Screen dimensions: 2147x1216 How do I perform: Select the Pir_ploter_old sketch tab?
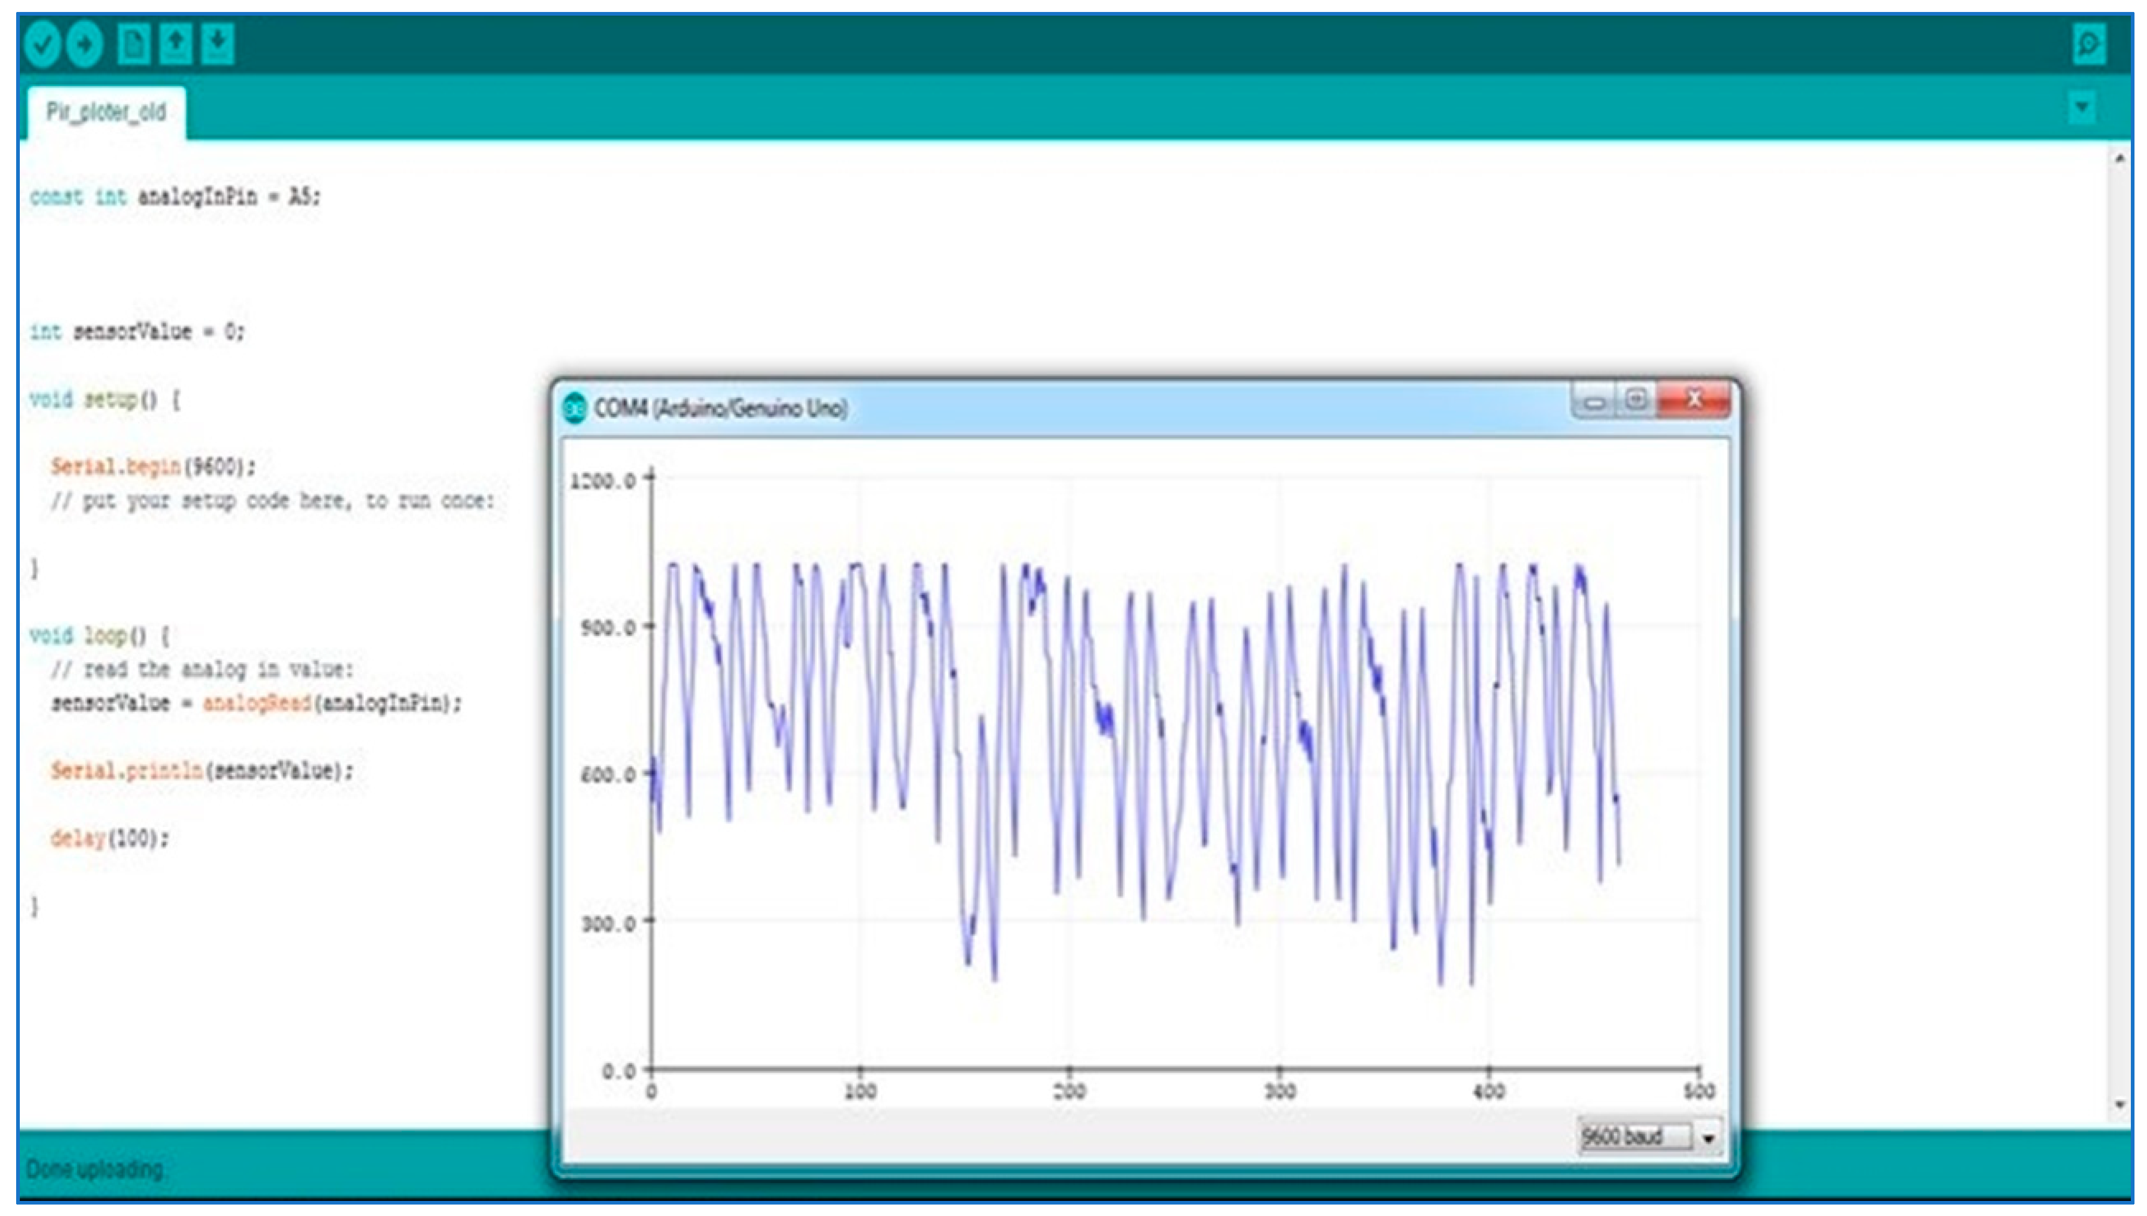coord(106,113)
